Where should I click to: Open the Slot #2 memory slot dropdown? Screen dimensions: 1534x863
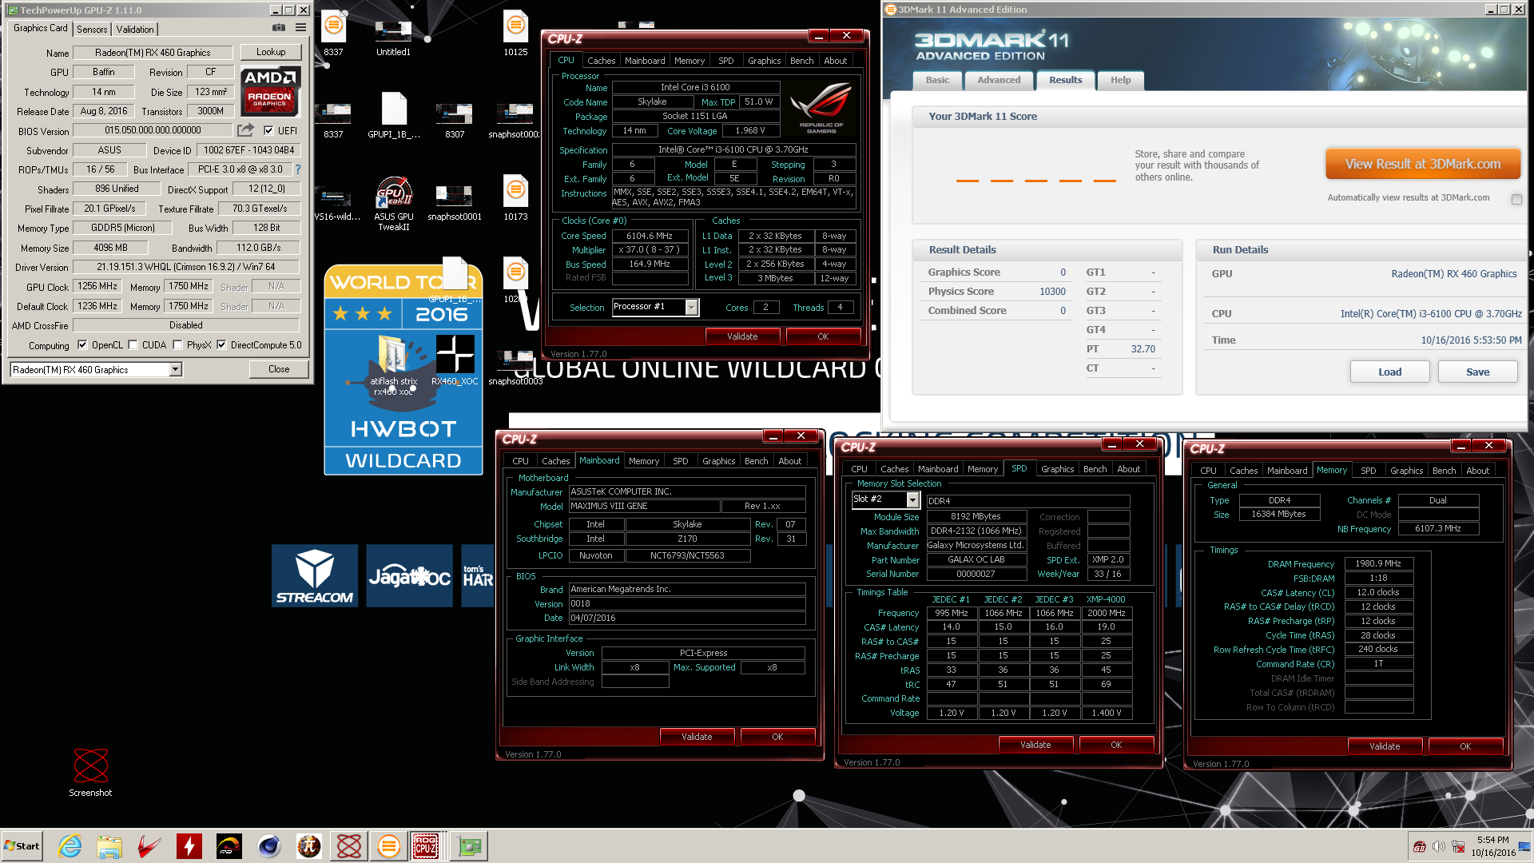(x=912, y=499)
